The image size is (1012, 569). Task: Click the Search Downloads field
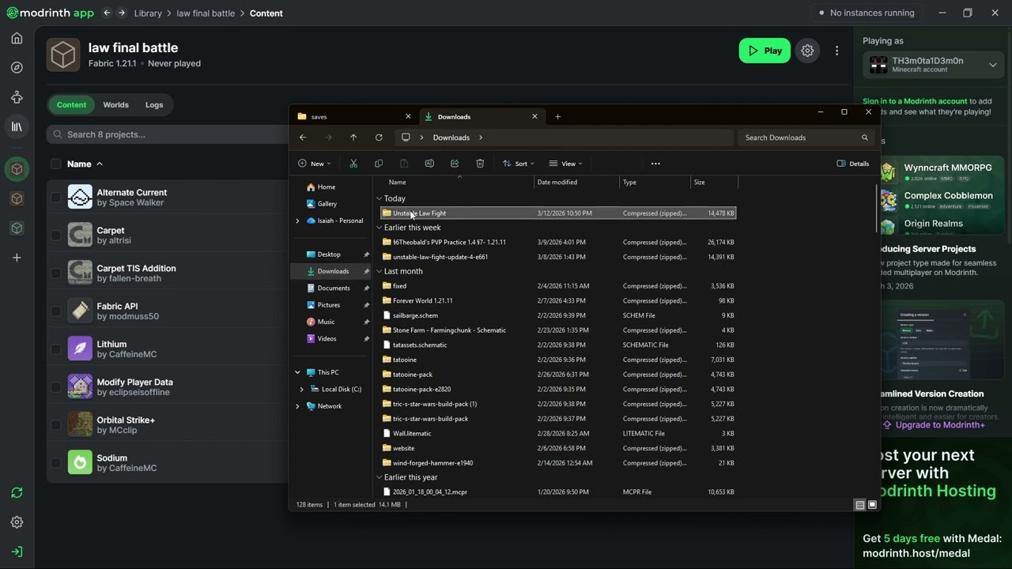[x=806, y=138]
